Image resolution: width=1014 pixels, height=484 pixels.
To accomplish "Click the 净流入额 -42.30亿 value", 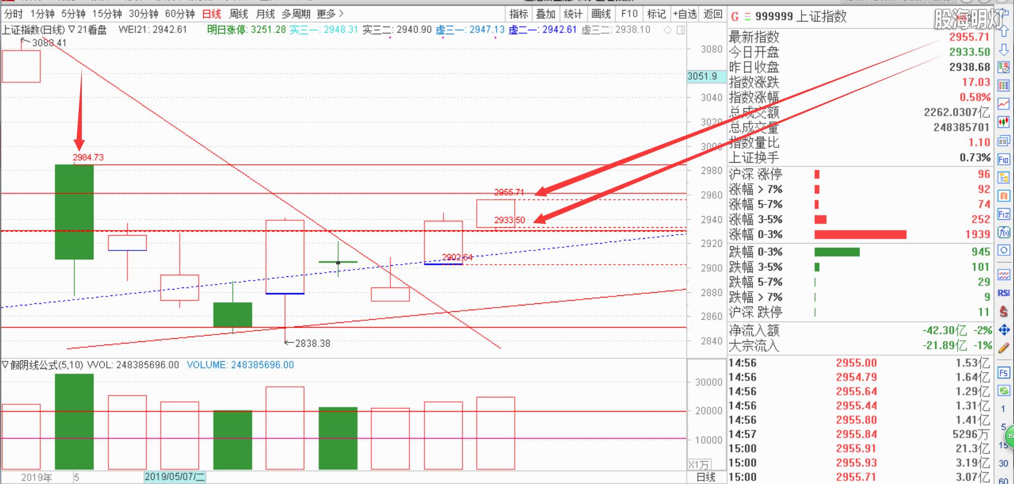I will point(945,331).
